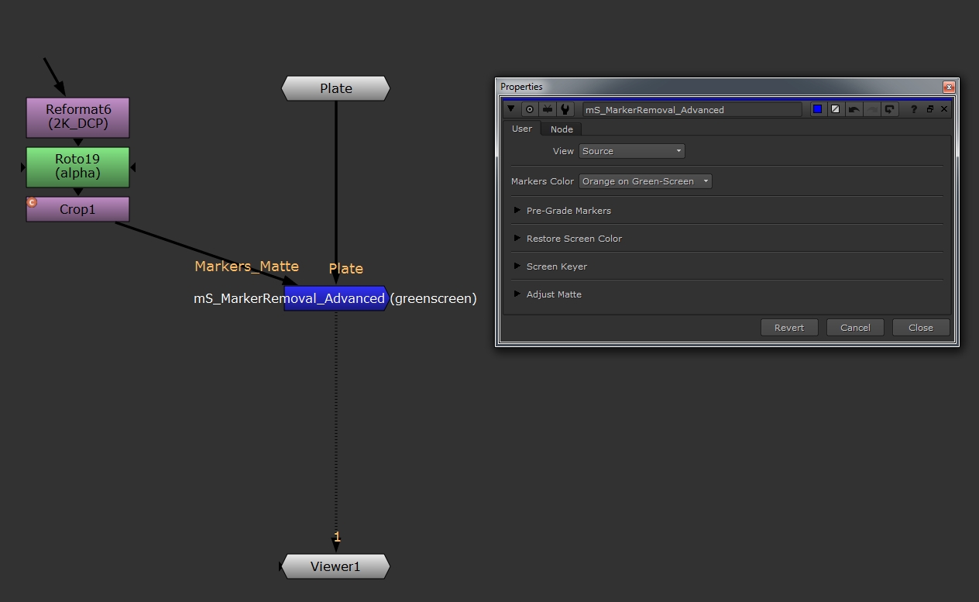
Task: Open node help with the question mark icon
Action: (914, 109)
